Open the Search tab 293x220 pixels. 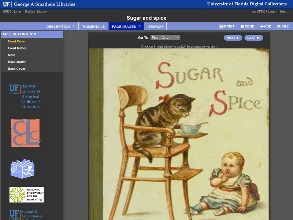point(155,26)
